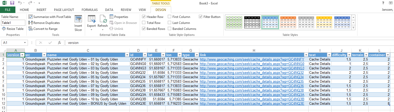Image resolution: width=394 pixels, height=112 pixels.
Task: Click the cancel X in formula bar
Action: [40, 43]
